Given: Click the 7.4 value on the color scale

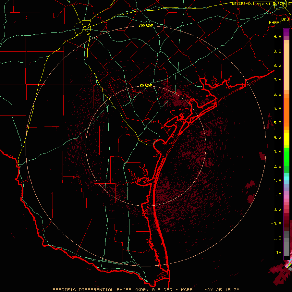Looking at the screenshot, I should point(277,80).
